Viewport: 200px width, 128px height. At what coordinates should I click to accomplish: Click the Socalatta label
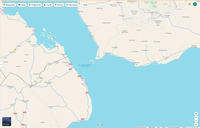36,74
